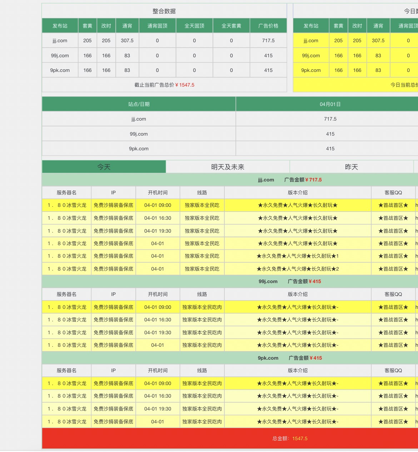Select jjj.com cell in 整合数据 table

point(60,40)
